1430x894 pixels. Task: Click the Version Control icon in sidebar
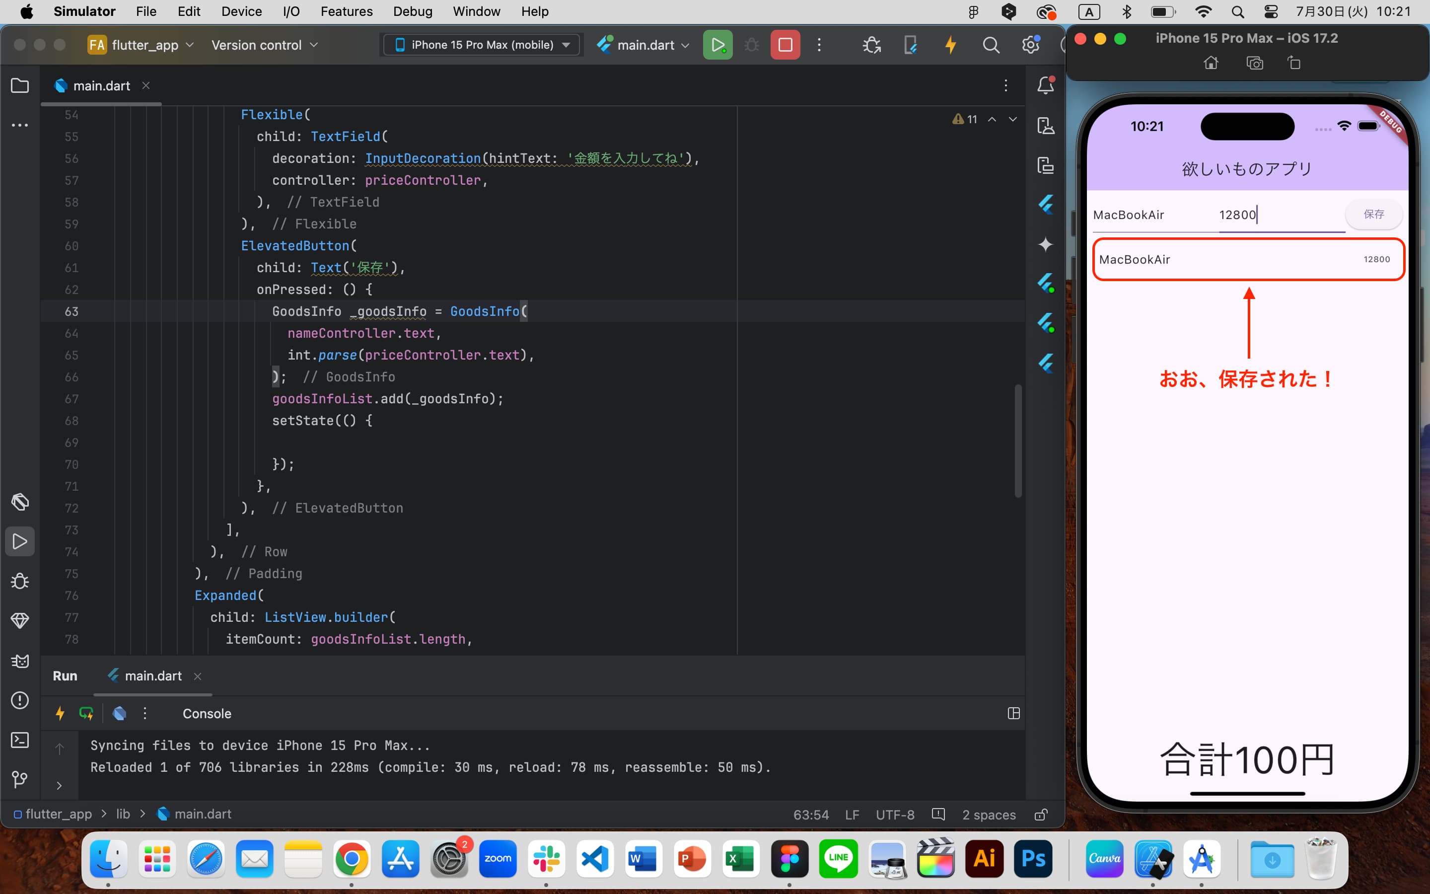[x=19, y=780]
